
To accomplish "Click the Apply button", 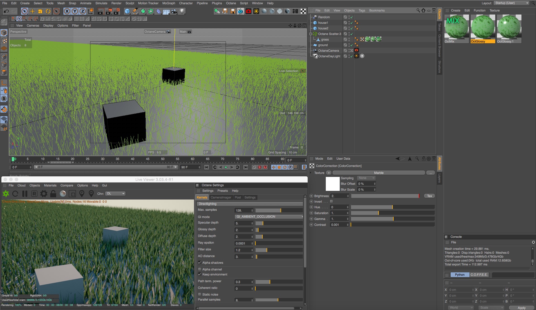I will point(521,308).
